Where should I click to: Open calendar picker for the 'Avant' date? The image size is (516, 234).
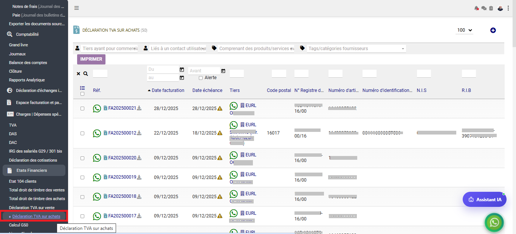[223, 71]
